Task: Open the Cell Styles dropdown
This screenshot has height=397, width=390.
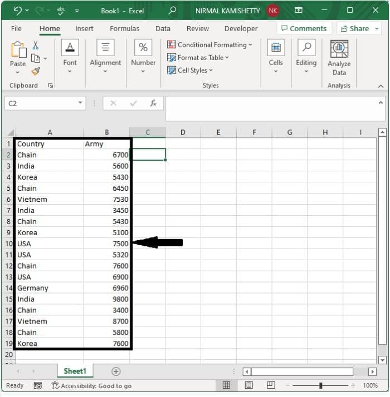Action: tap(190, 71)
